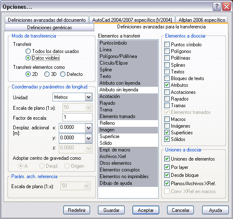
Task: Open the Allplan 2006 específico tab
Action: click(202, 20)
